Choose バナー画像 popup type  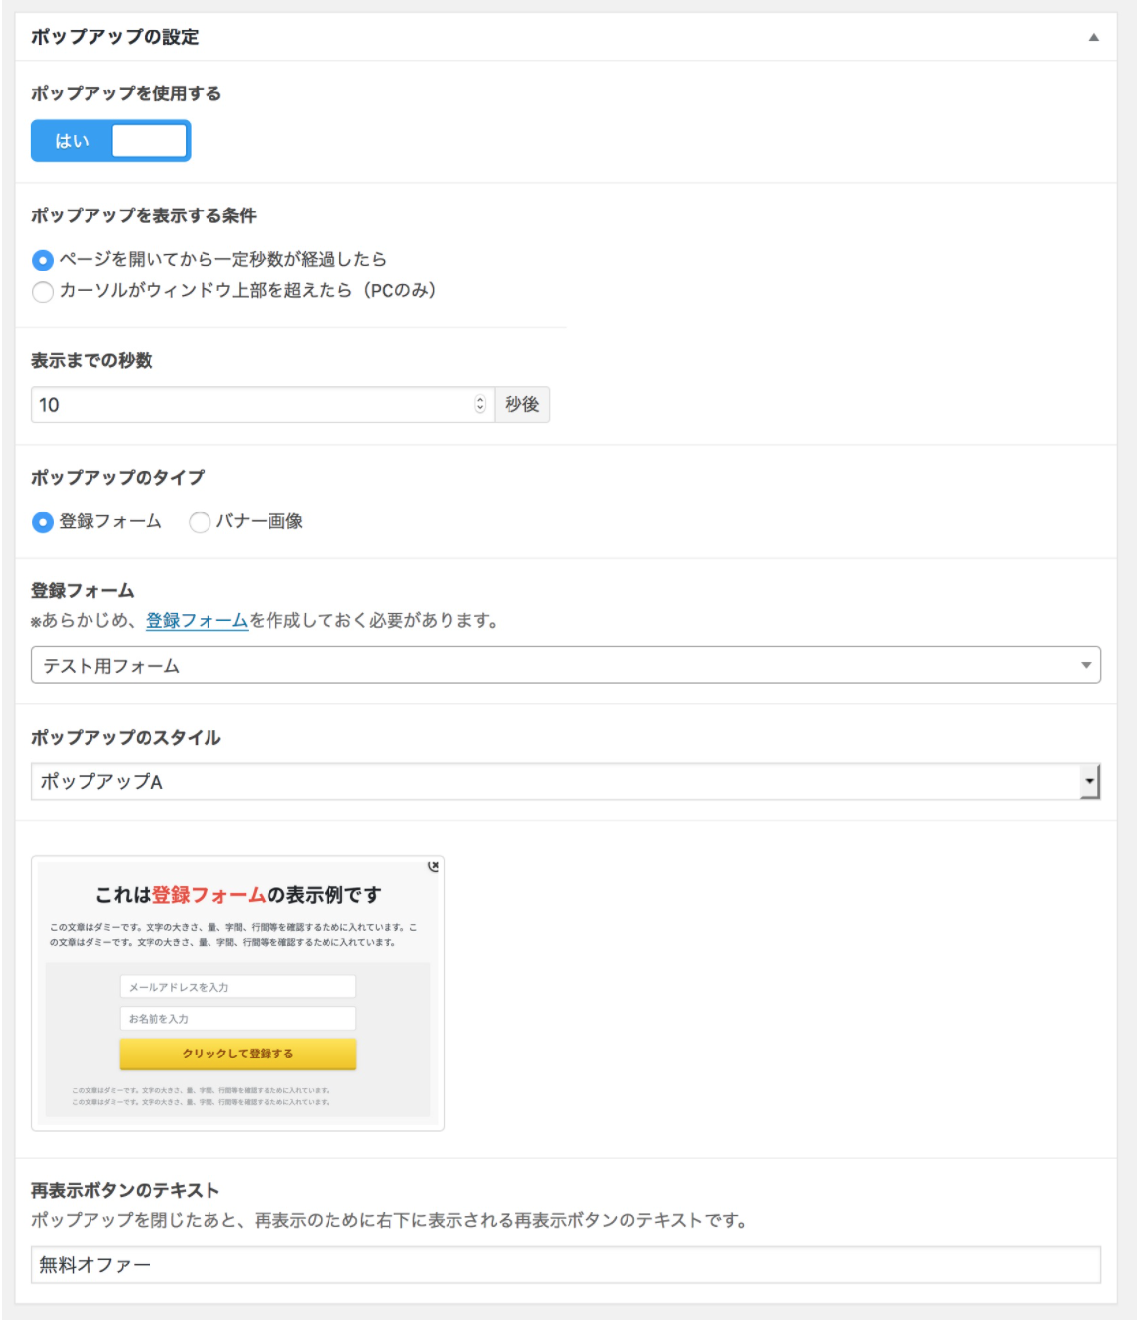(x=200, y=522)
